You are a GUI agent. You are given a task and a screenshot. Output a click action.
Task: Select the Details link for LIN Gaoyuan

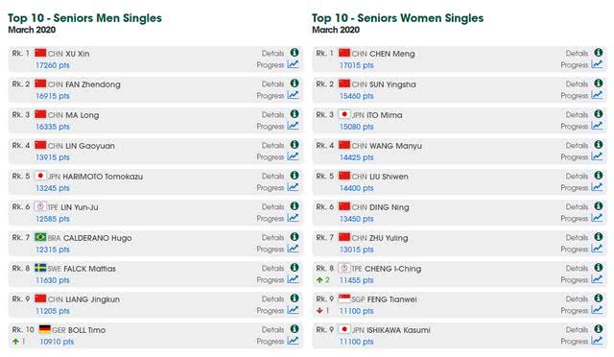point(272,145)
